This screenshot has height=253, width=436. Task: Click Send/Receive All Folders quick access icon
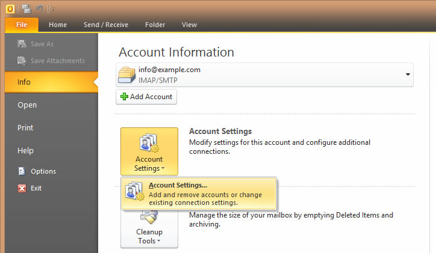(26, 8)
